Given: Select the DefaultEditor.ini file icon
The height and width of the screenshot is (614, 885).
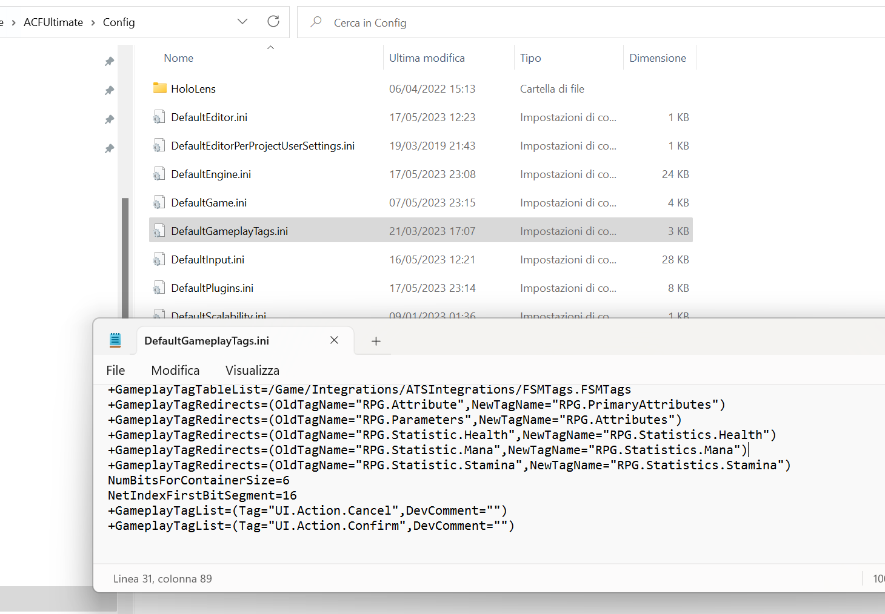Looking at the screenshot, I should pyautogui.click(x=159, y=117).
